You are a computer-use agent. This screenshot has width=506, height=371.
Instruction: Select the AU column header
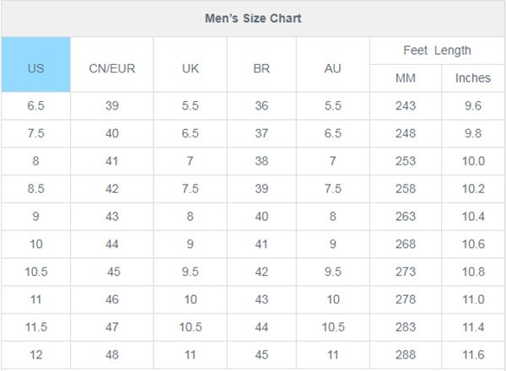(x=333, y=65)
